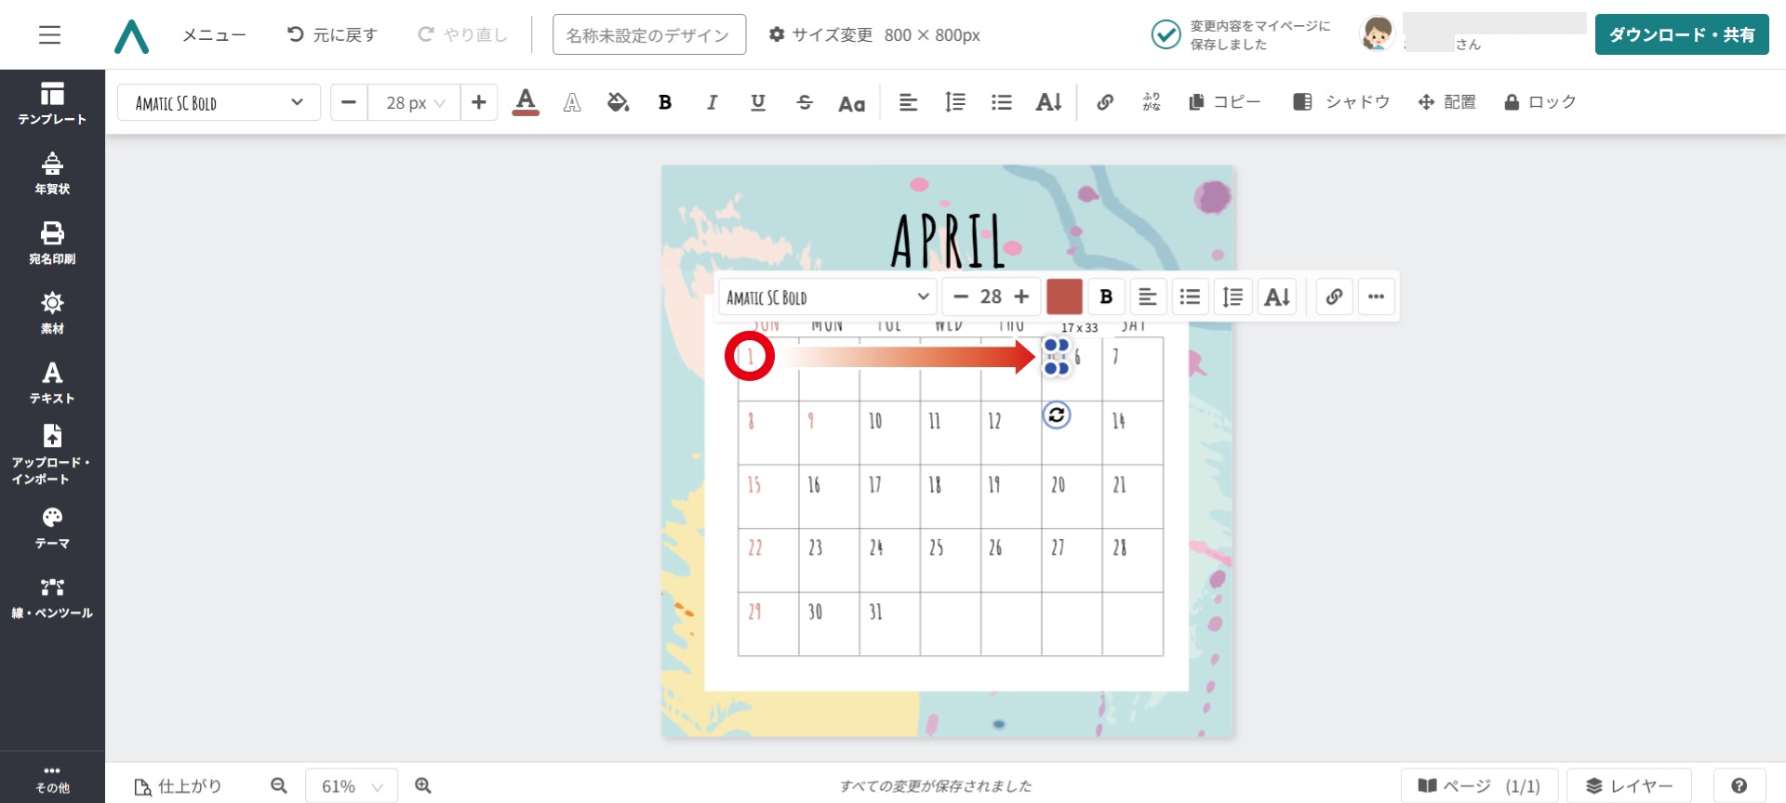The image size is (1786, 803).
Task: Click the paint bucket fill icon
Action: tap(618, 102)
